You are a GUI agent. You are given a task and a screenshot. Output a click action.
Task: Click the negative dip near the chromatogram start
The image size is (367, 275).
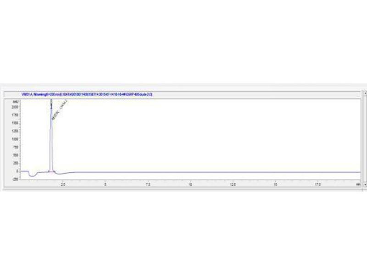32,176
